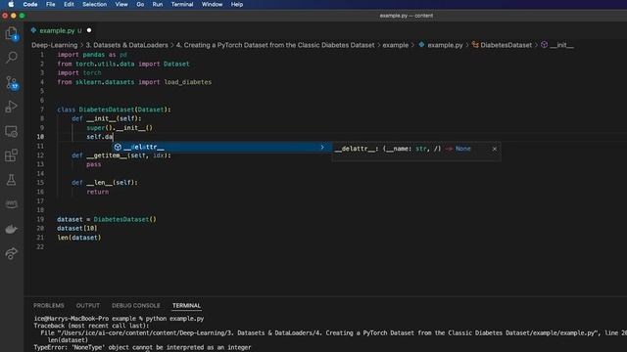Screen dimensions: 627x352
Task: Click line number 19 in the gutter
Action: click(40, 219)
